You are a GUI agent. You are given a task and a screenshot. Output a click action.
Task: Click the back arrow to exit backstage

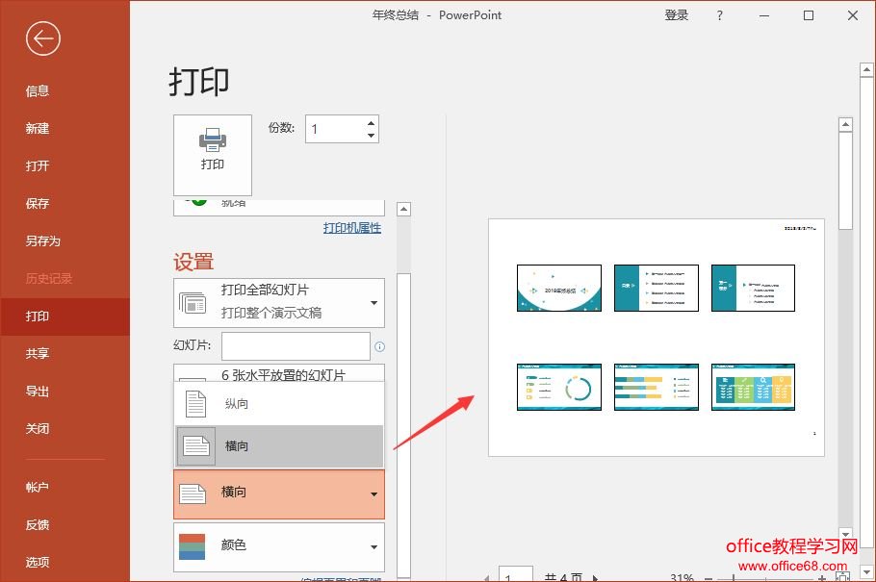pos(44,38)
